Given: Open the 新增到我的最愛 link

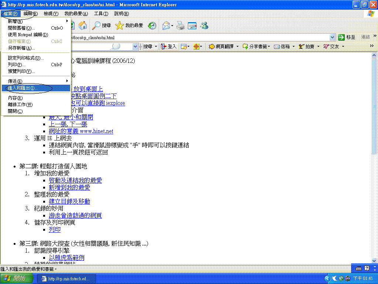Looking at the screenshot, I should 69,187.
